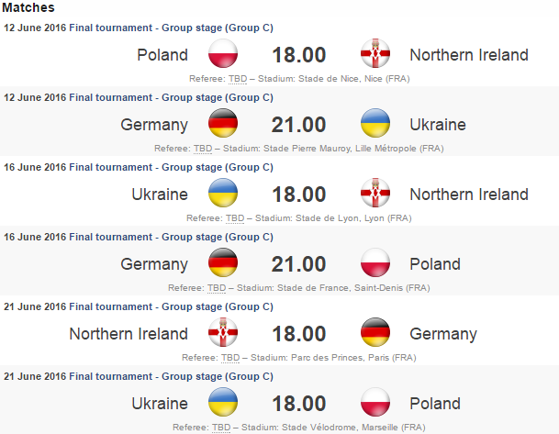Image resolution: width=559 pixels, height=434 pixels.
Task: Click Northern Ireland team name in 21 June match
Action: (x=129, y=334)
